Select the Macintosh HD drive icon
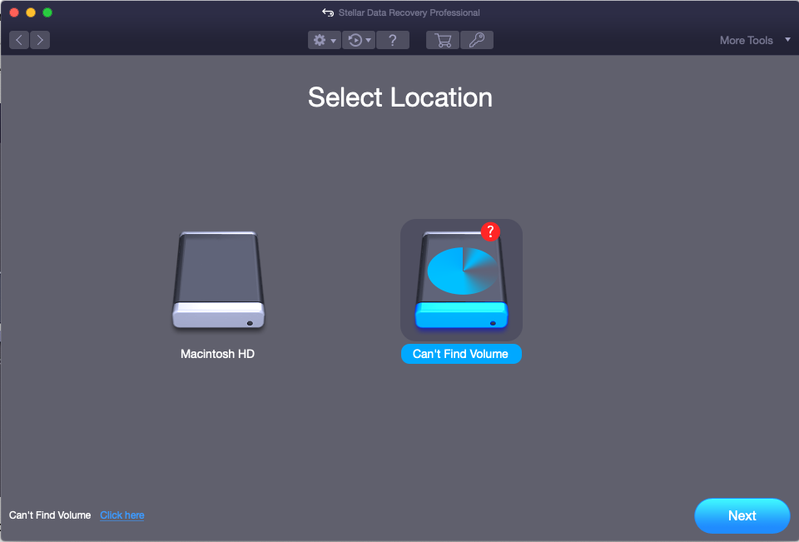The height and width of the screenshot is (542, 799). 218,281
